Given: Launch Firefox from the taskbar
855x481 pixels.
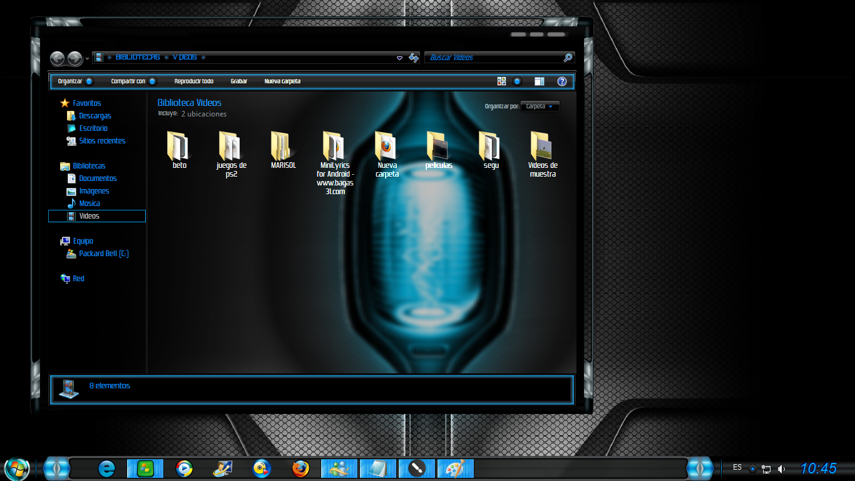Looking at the screenshot, I should point(300,468).
